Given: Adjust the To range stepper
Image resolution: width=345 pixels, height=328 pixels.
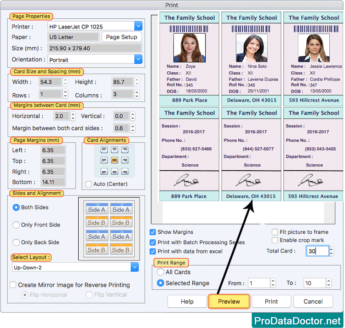Looking at the screenshot, I should point(329,283).
